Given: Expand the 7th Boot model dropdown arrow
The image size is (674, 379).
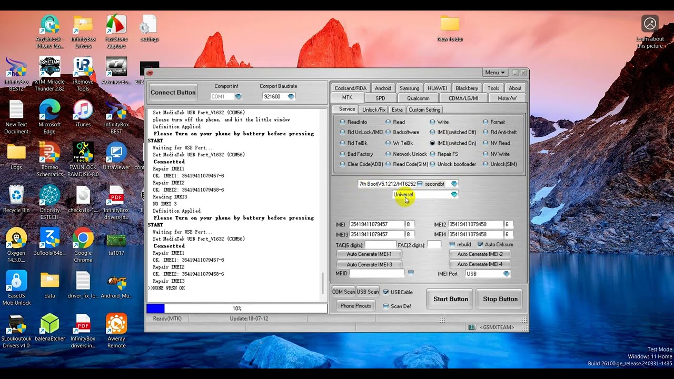Looking at the screenshot, I should (x=454, y=184).
